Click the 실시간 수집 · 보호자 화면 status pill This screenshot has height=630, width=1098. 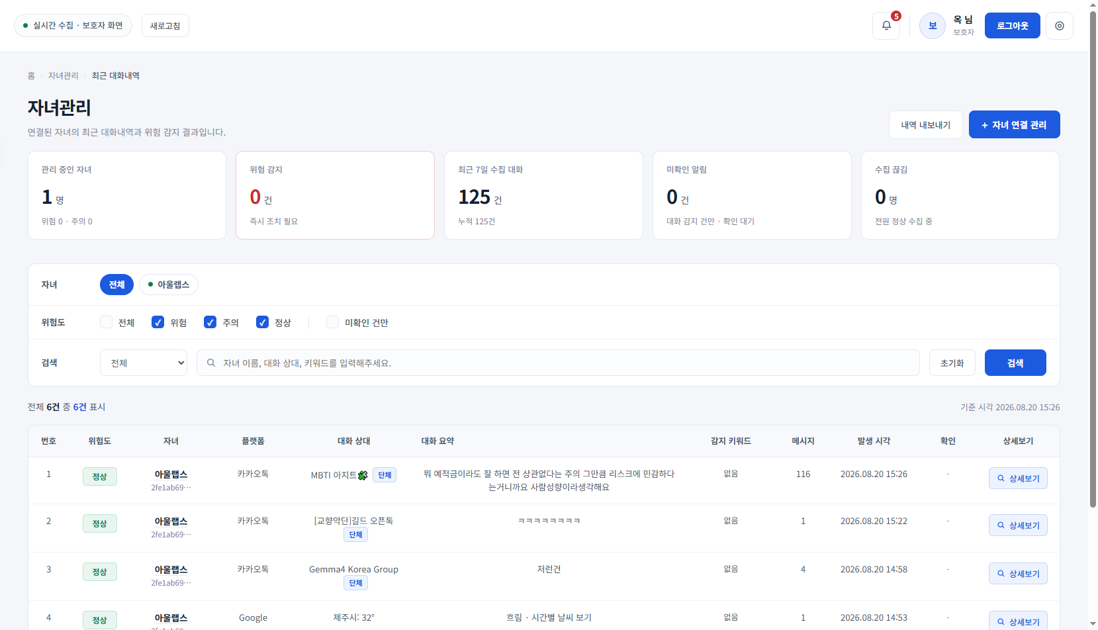tap(73, 26)
